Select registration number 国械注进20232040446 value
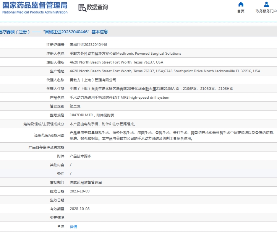Screen dimensions: 277x233 [x=88, y=45]
